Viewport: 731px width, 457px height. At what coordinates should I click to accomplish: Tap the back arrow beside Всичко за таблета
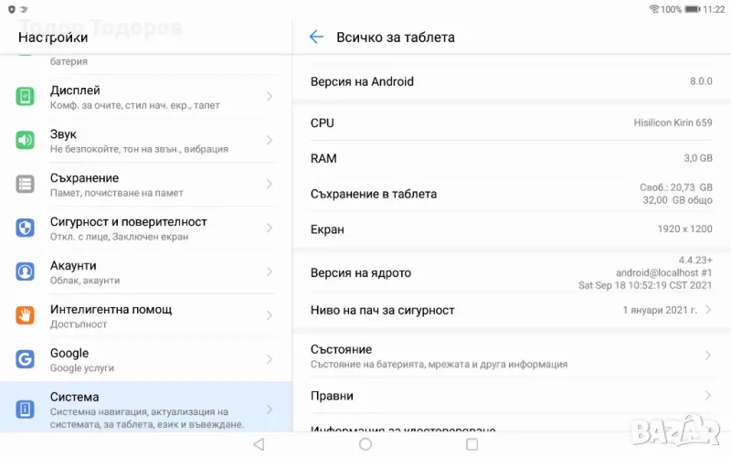coord(316,37)
